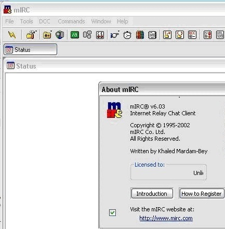This screenshot has width=225, height=229.
Task: Click 'Internet Relay Chat Client' text
Action: pos(163,113)
